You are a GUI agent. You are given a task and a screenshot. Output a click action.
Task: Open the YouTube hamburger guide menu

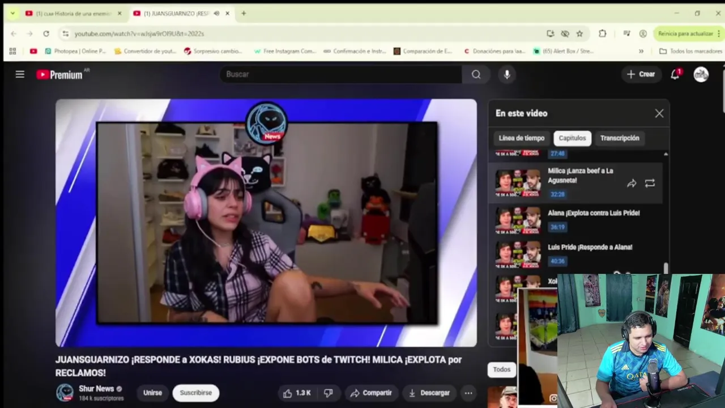pos(20,74)
